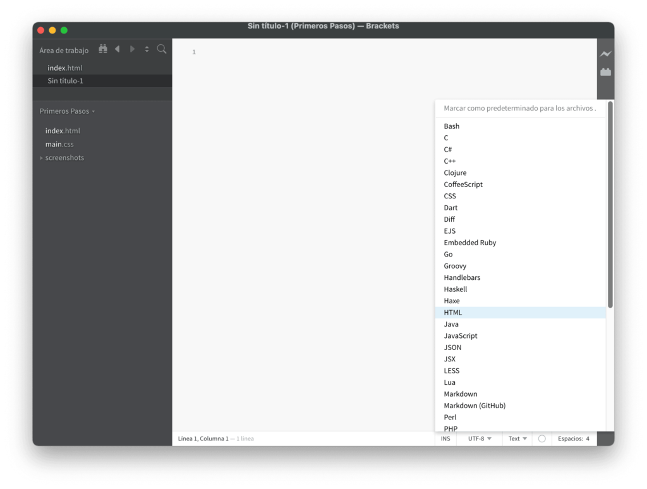Click the split view up-down arrows icon
This screenshot has height=489, width=647.
[147, 49]
